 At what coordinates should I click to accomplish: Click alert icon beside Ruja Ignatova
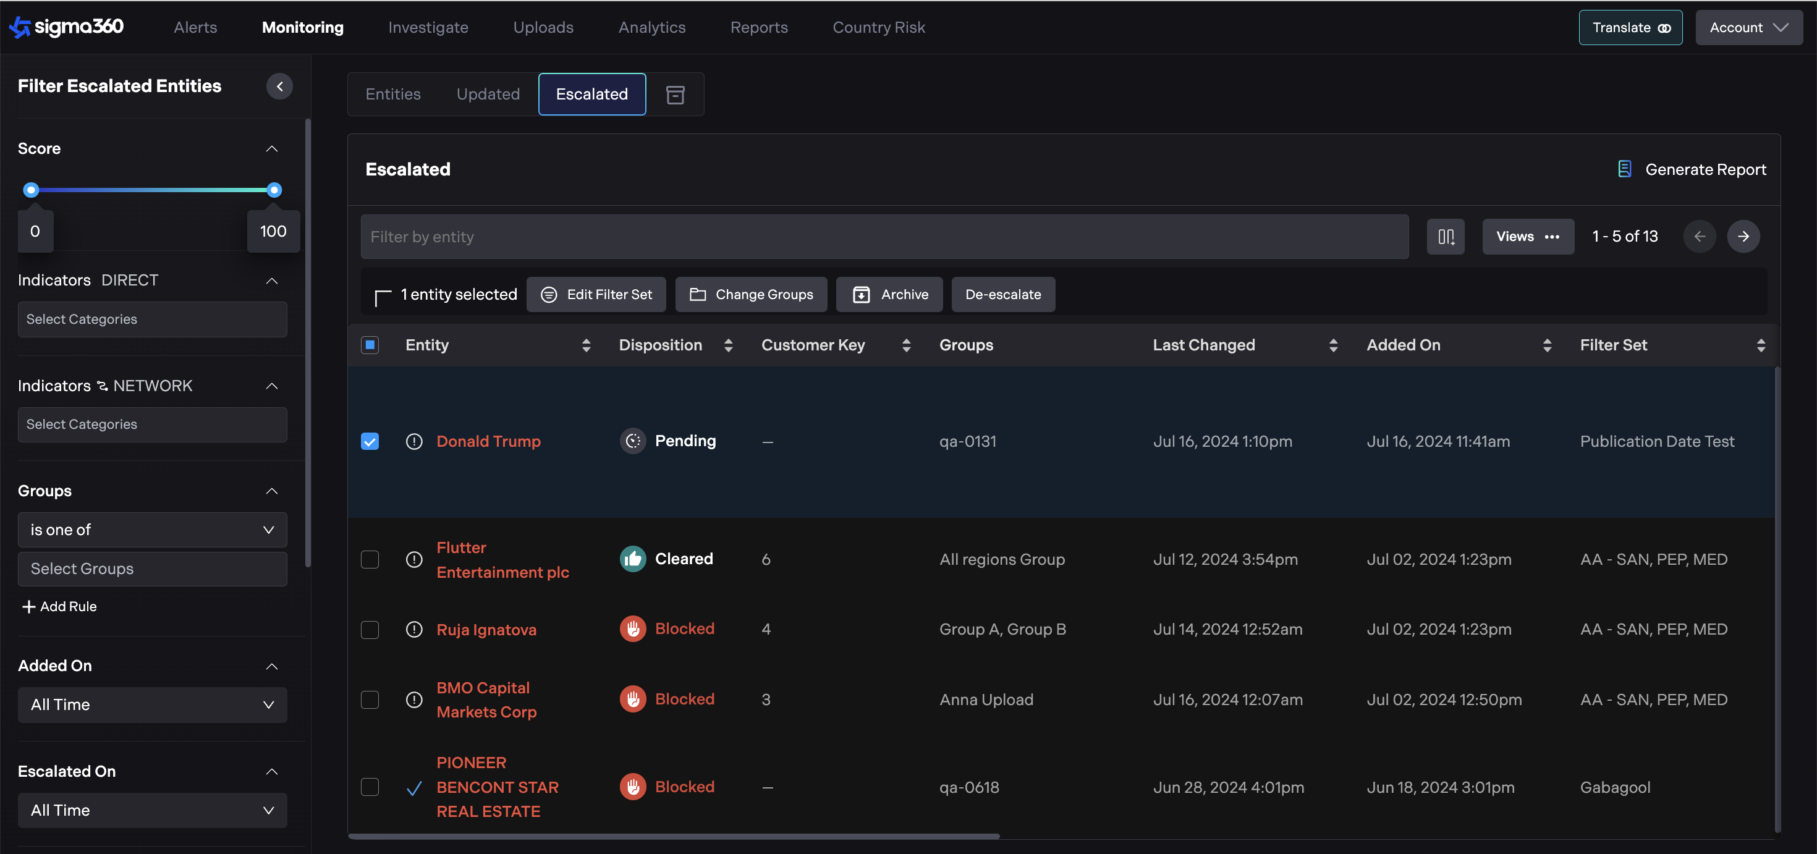pyautogui.click(x=414, y=629)
